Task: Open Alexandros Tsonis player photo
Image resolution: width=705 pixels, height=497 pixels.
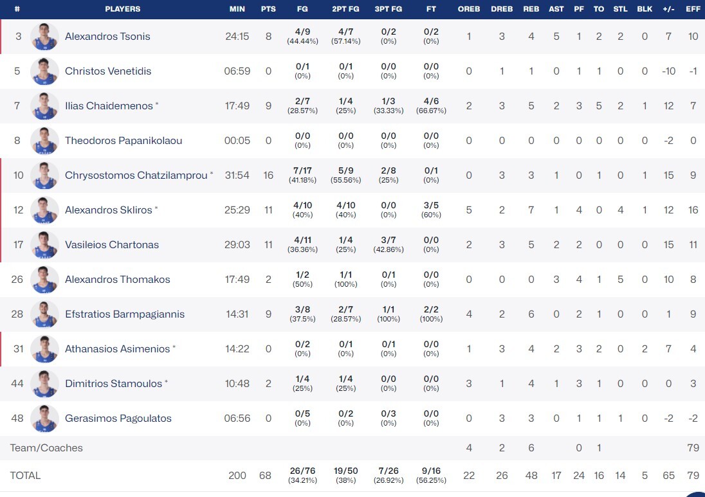Action: pos(44,37)
